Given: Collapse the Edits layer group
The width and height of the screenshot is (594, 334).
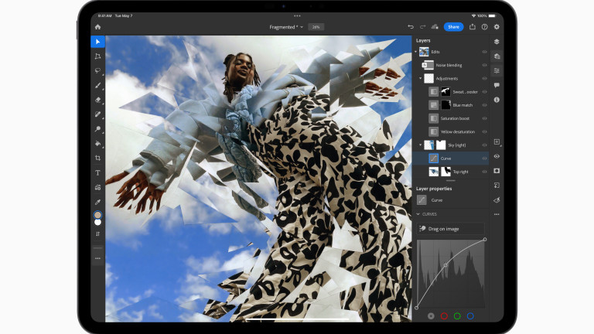Looking at the screenshot, I should click(416, 52).
